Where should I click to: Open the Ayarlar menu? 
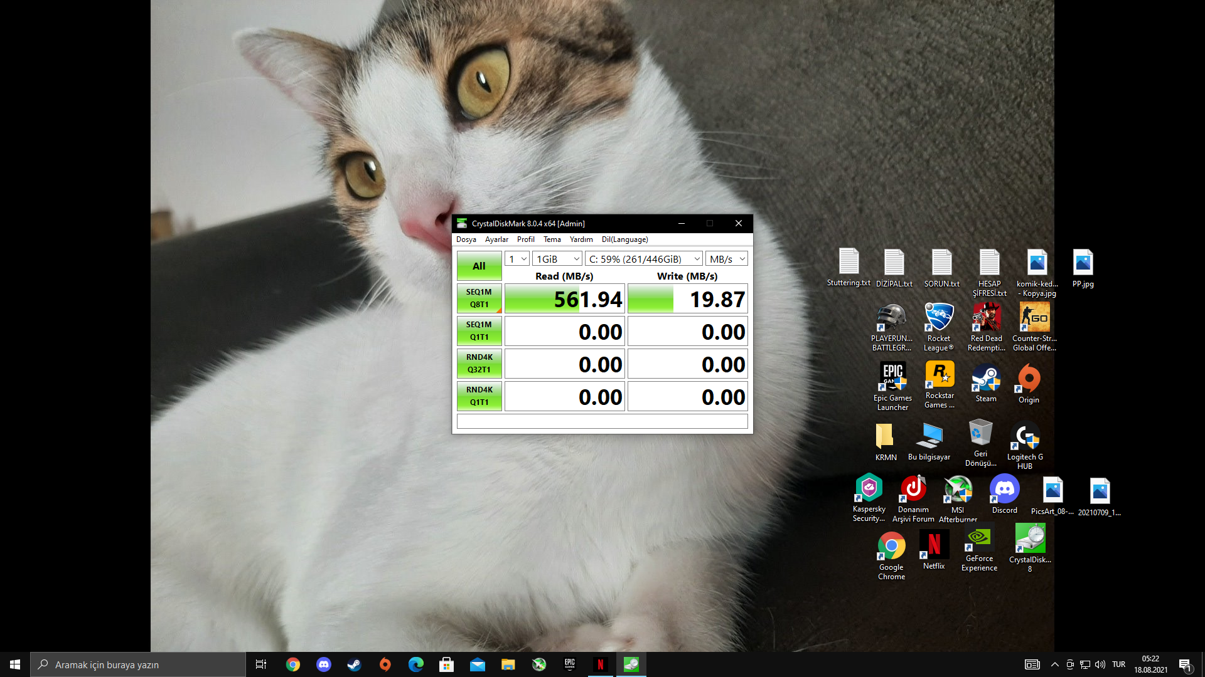[x=496, y=239]
